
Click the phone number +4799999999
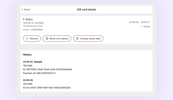click(36, 30)
